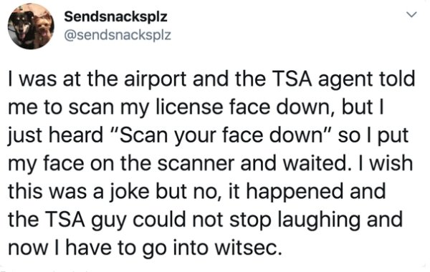The width and height of the screenshot is (430, 272).
Task: Click the word "happened" in the tweet
Action: [295, 193]
